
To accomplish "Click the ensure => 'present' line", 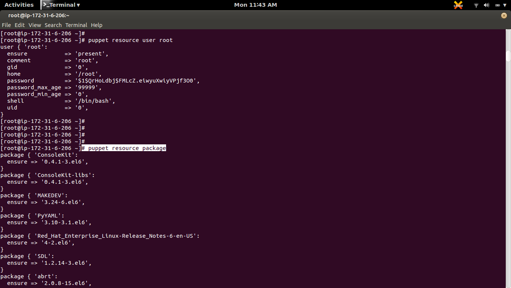I will click(x=58, y=54).
